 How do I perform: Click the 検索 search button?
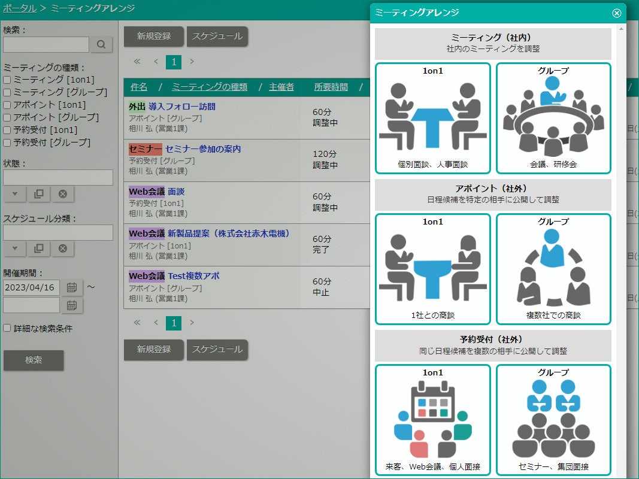pyautogui.click(x=33, y=360)
